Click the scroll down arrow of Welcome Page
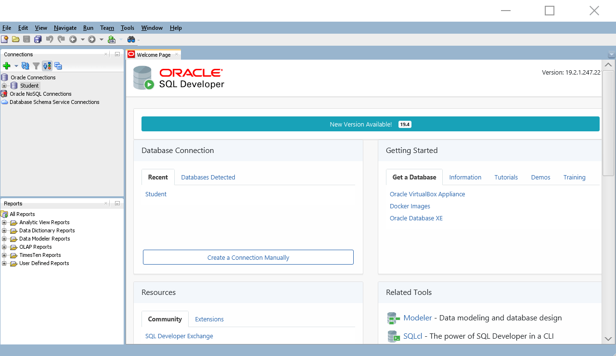Viewport: 616px width, 356px height. [608, 339]
